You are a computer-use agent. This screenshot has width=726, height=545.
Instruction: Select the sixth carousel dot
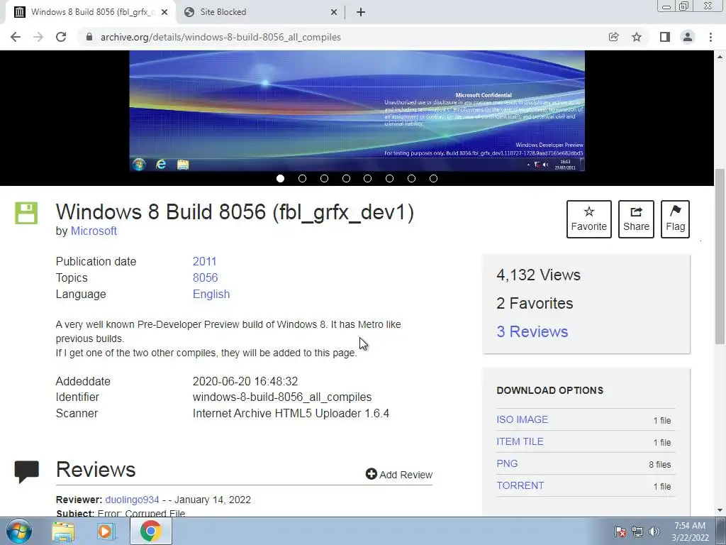(x=389, y=178)
